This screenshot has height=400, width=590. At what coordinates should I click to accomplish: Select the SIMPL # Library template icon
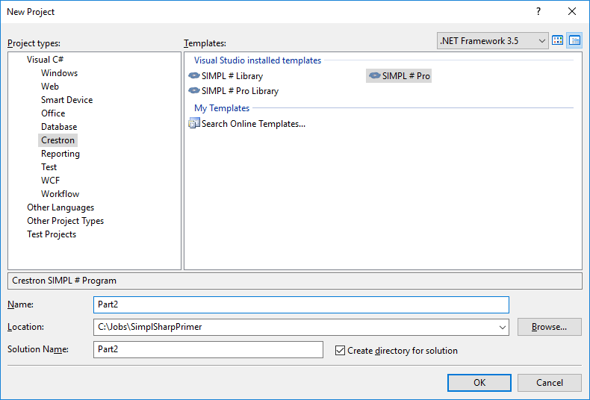pos(193,75)
